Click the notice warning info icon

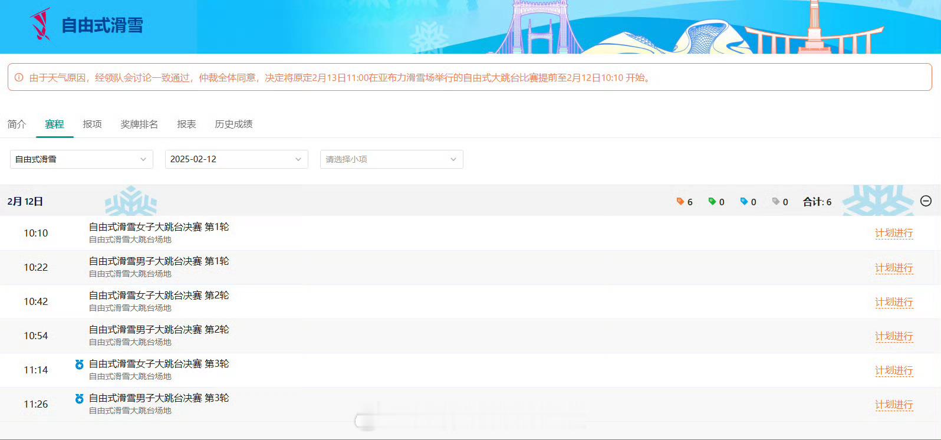(x=19, y=77)
